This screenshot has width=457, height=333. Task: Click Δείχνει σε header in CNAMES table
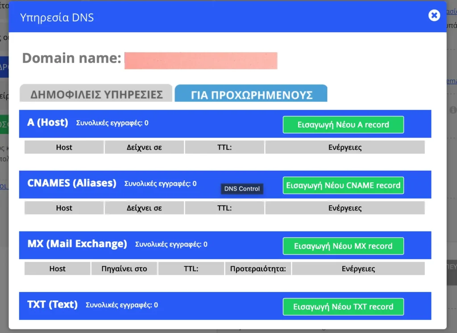coord(144,208)
